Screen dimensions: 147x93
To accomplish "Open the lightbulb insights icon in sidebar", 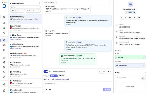I will 4,33.
